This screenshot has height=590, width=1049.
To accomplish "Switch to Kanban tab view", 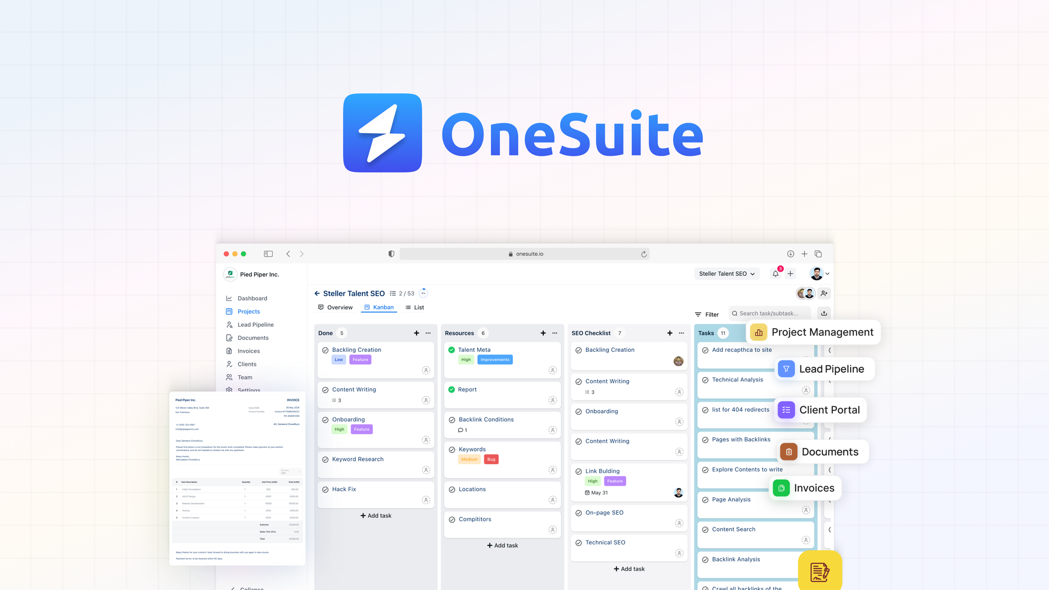I will click(378, 307).
